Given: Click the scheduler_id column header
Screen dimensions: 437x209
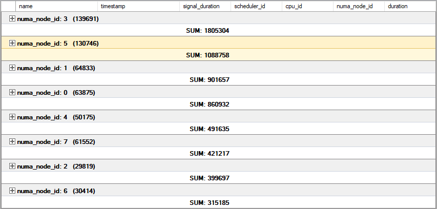Looking at the screenshot, I should click(256, 7).
